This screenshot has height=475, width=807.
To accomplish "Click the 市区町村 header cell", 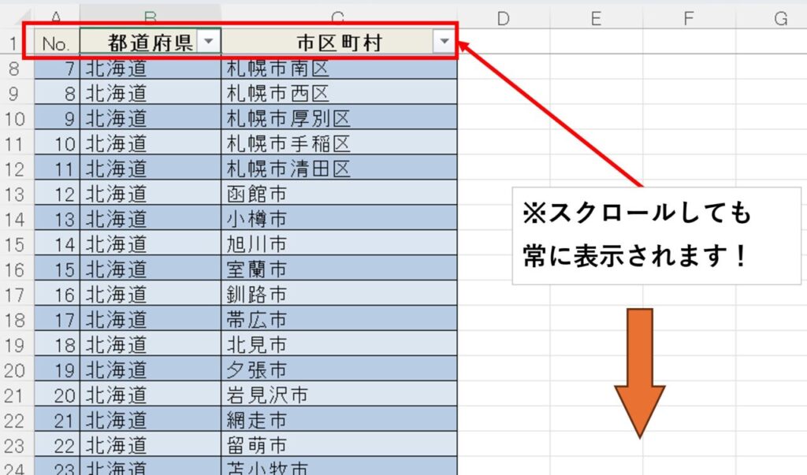I will (x=339, y=42).
